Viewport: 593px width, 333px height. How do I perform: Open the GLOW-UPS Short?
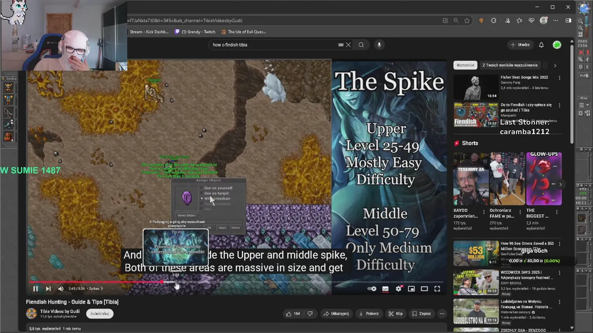(x=543, y=179)
